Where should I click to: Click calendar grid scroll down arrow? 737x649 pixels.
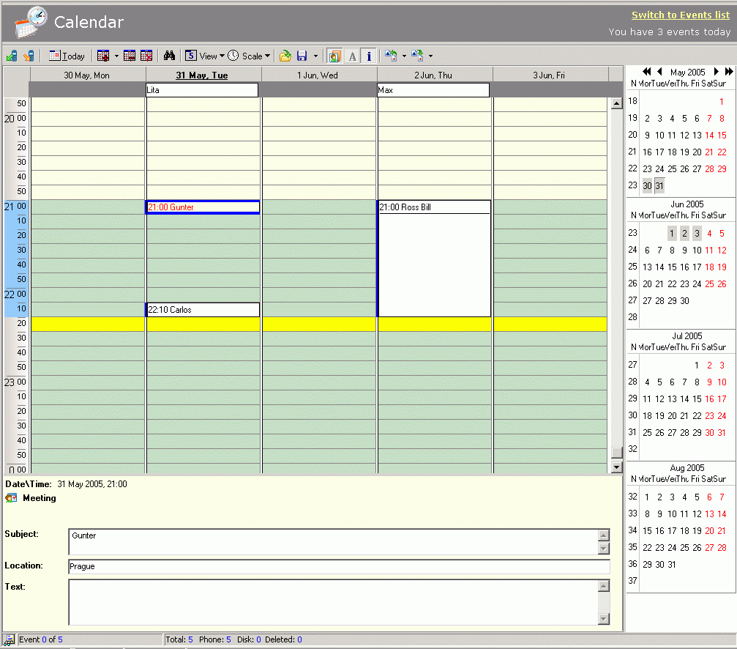pyautogui.click(x=617, y=467)
